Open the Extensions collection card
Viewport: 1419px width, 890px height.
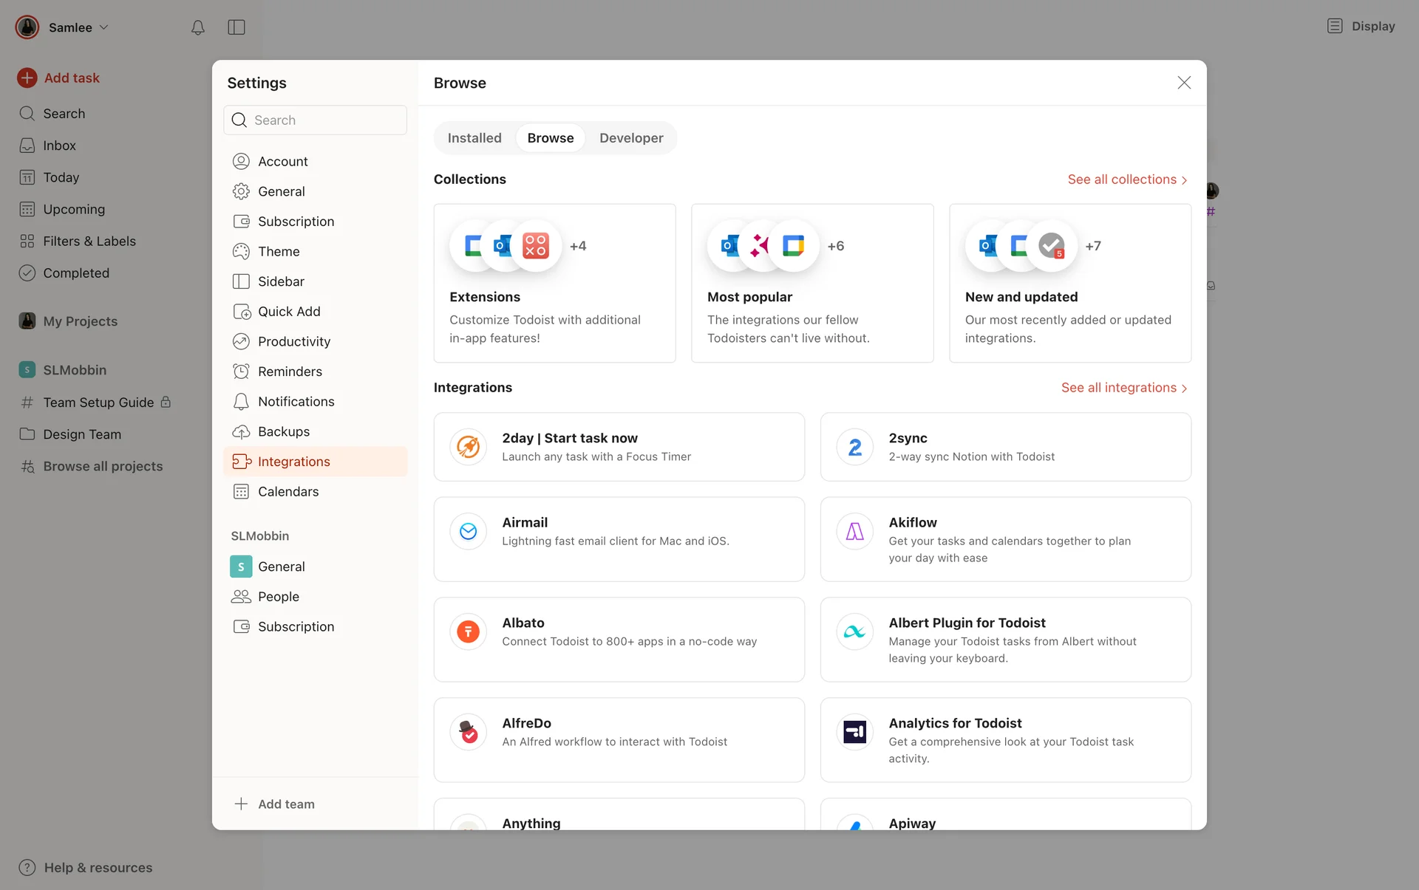pyautogui.click(x=554, y=283)
